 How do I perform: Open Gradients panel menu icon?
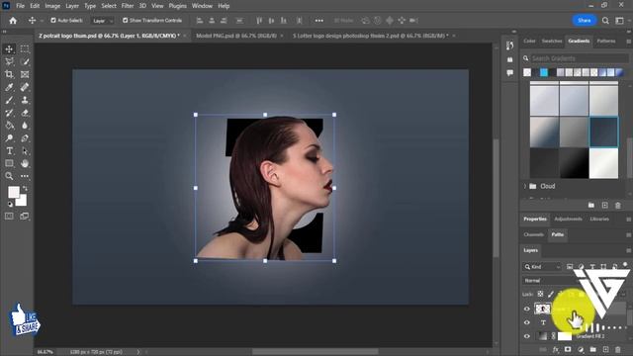(x=628, y=42)
